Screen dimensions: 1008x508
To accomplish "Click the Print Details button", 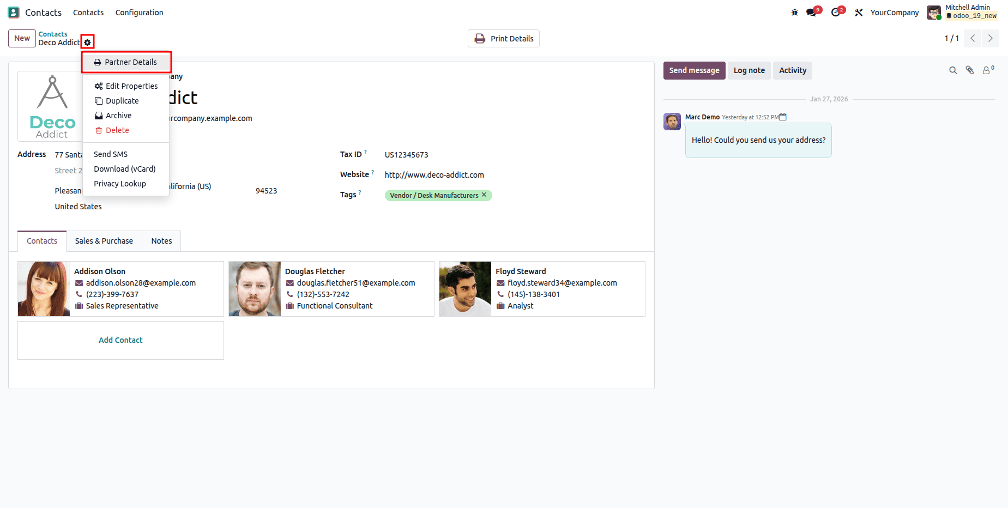I will (503, 38).
